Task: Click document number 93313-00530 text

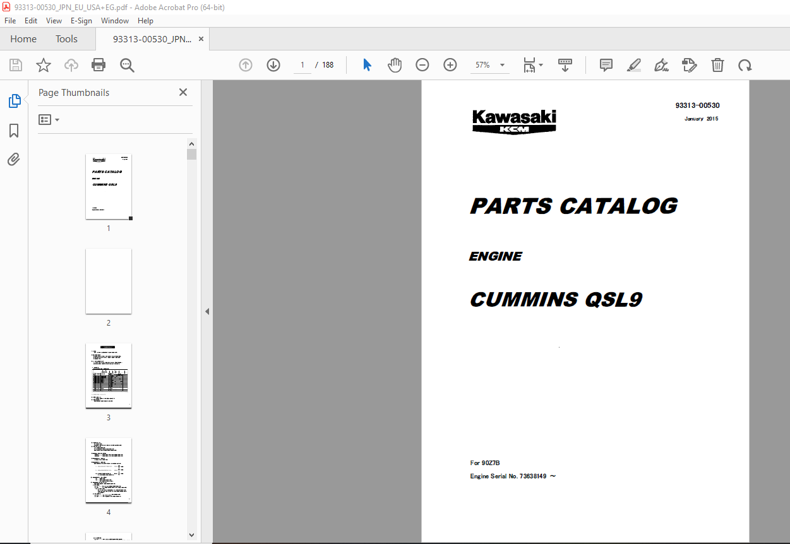Action: click(x=697, y=105)
